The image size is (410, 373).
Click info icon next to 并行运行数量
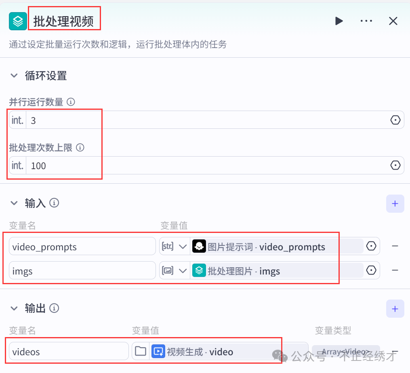tap(71, 102)
